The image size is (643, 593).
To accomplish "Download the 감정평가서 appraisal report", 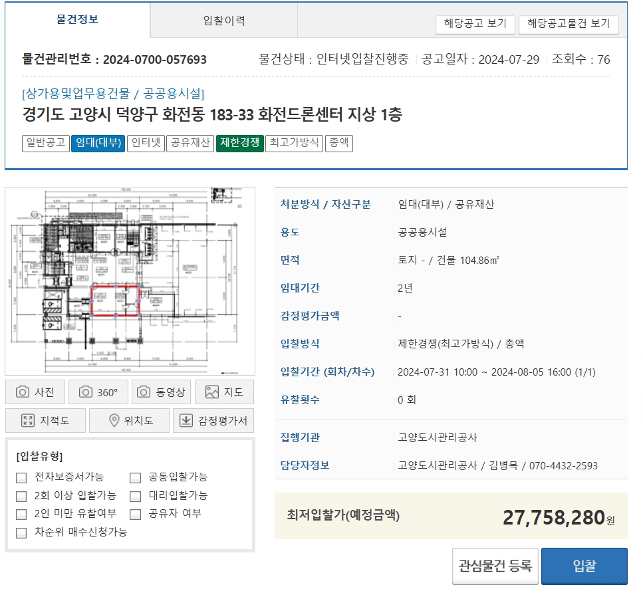I will (x=213, y=420).
